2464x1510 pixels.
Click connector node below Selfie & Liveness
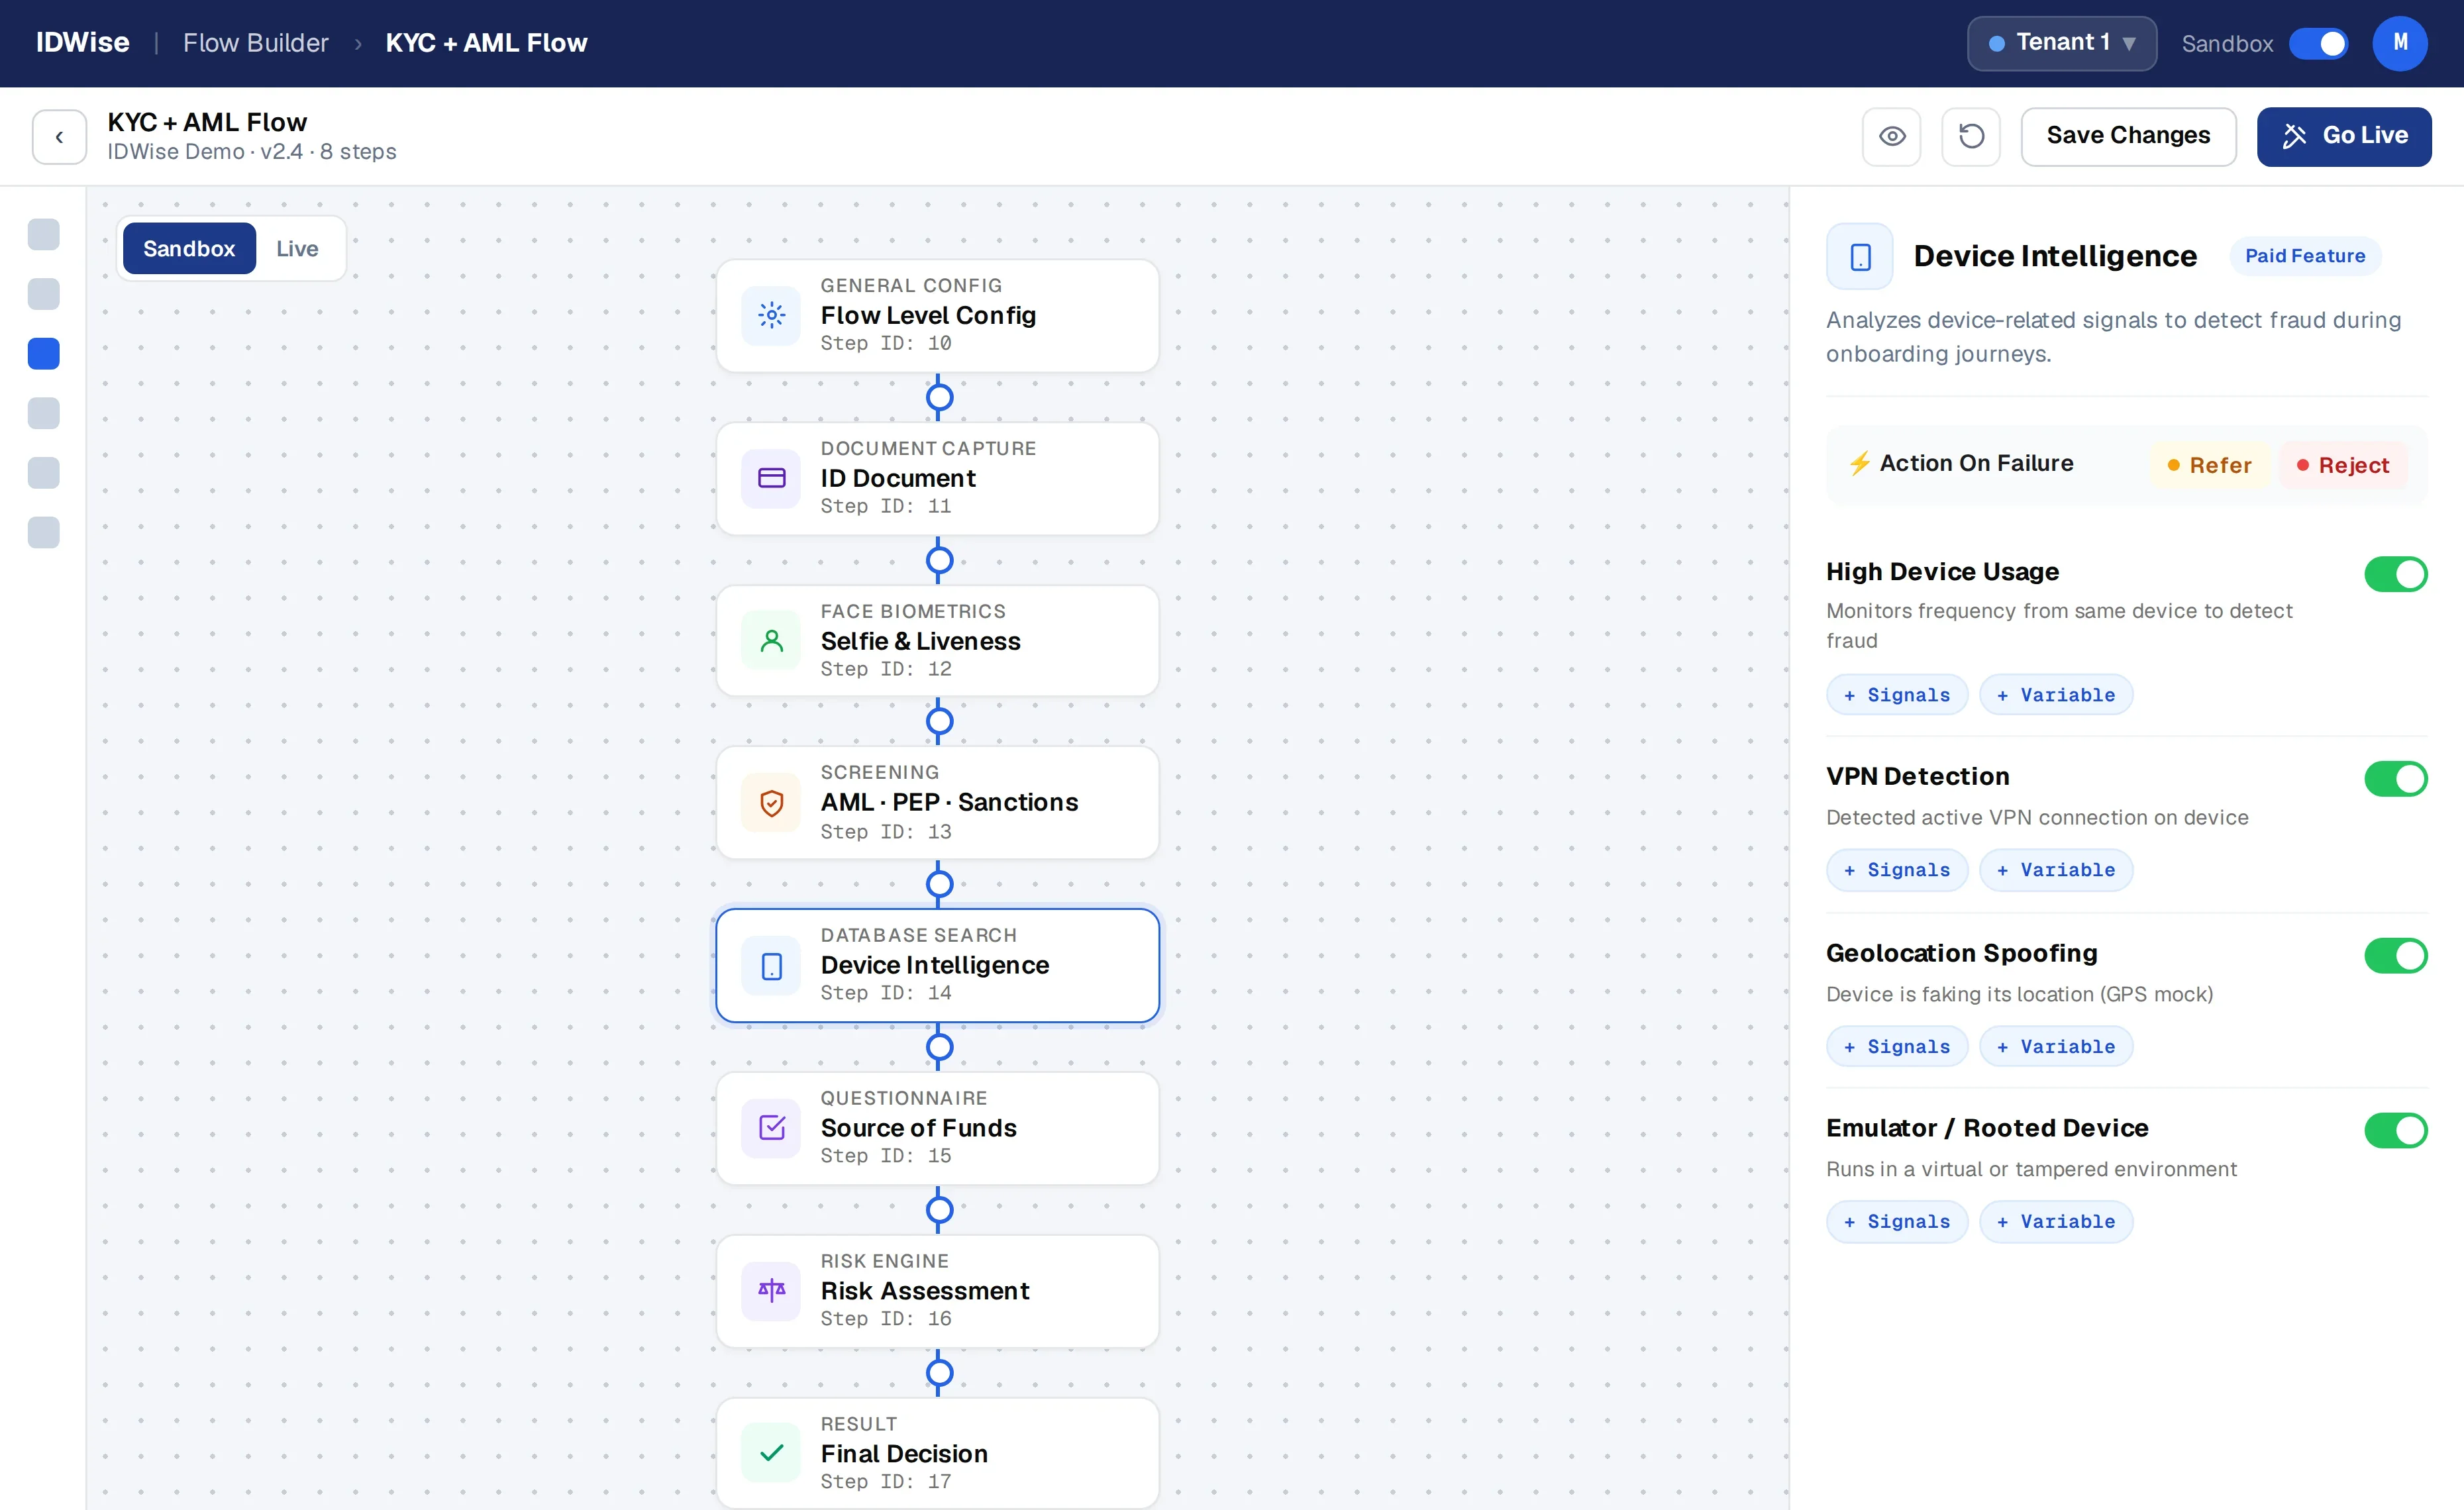(x=938, y=721)
